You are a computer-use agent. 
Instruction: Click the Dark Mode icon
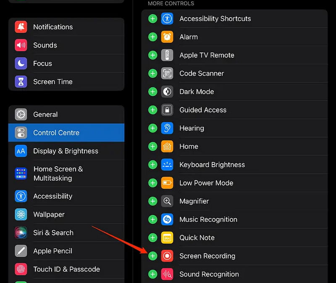click(x=167, y=92)
